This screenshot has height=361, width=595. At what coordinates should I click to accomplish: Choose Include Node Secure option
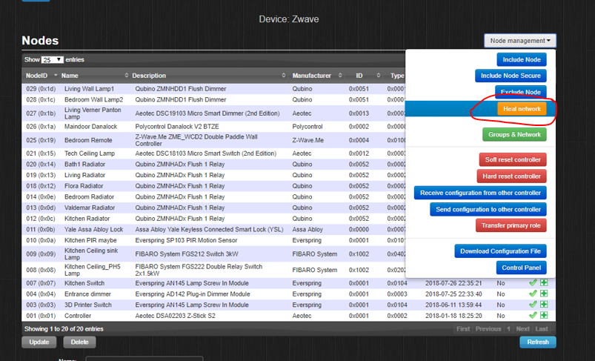coord(511,76)
